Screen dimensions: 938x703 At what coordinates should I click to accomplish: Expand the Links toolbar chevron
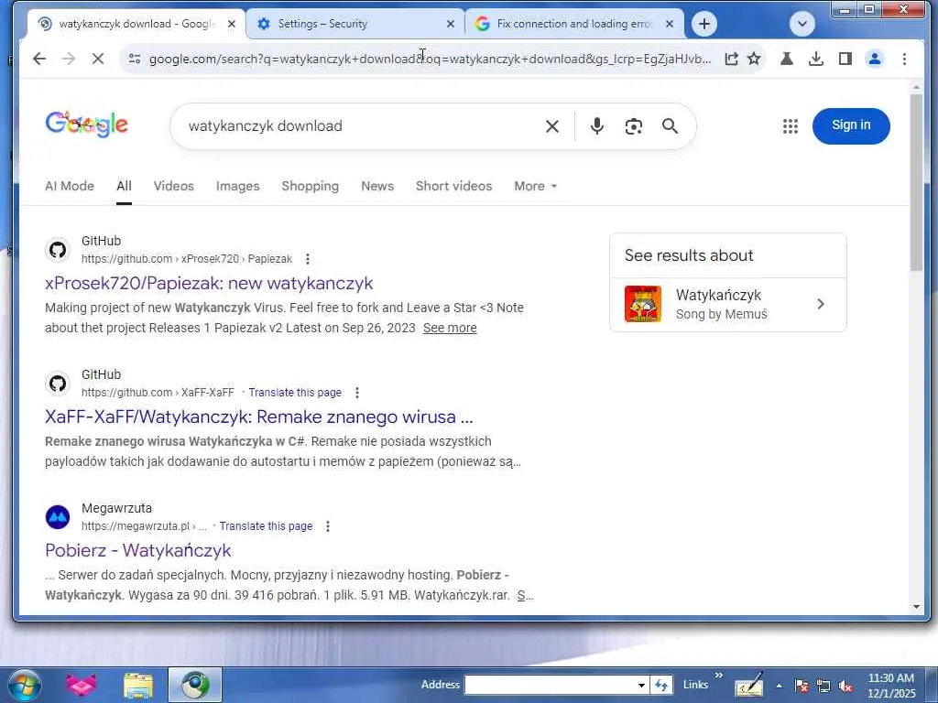[x=718, y=676]
